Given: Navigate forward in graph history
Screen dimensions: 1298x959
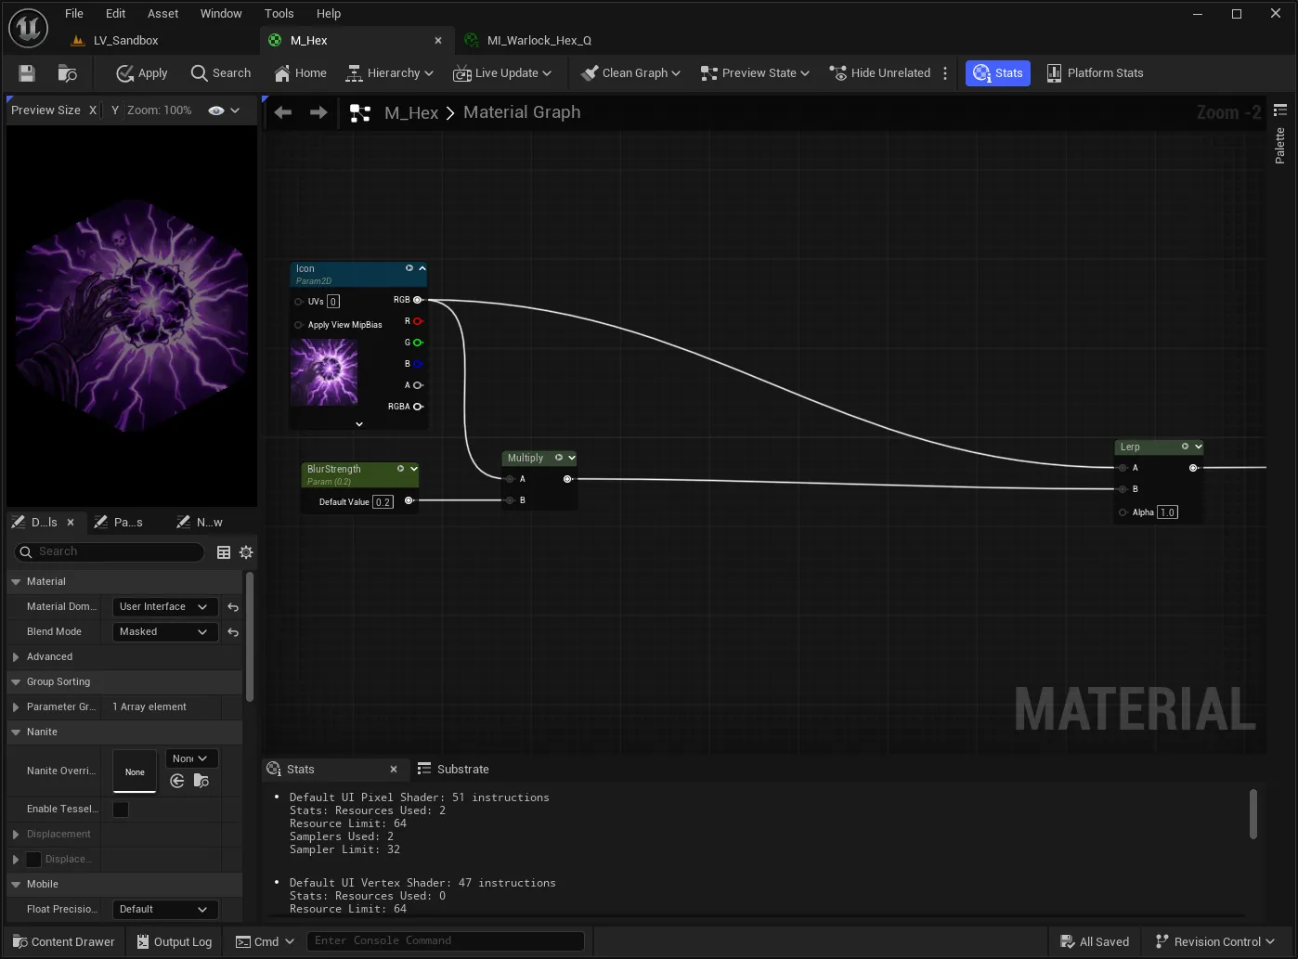Looking at the screenshot, I should click(318, 112).
